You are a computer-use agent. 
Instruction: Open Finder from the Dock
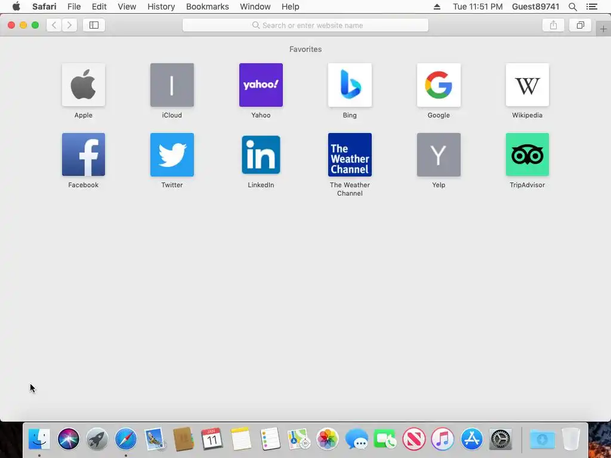coord(39,439)
